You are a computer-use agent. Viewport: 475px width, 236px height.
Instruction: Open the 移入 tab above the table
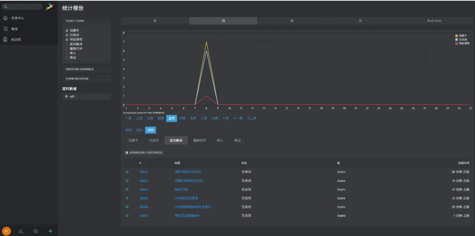click(x=220, y=140)
